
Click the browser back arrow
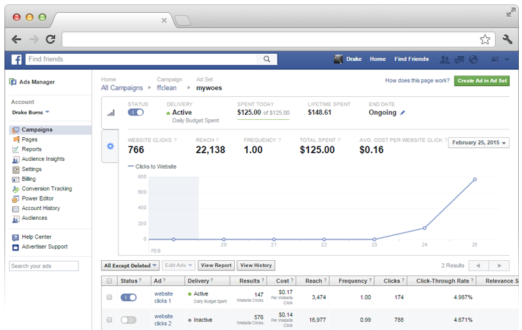tap(16, 40)
